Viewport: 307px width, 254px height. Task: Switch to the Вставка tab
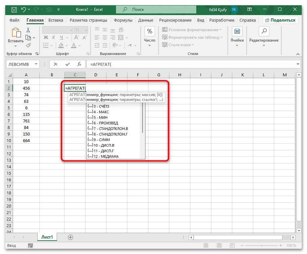tap(56, 20)
